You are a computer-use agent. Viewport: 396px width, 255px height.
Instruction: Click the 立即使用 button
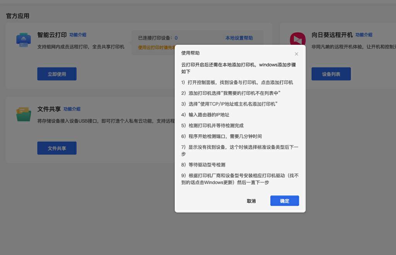pyautogui.click(x=56, y=73)
